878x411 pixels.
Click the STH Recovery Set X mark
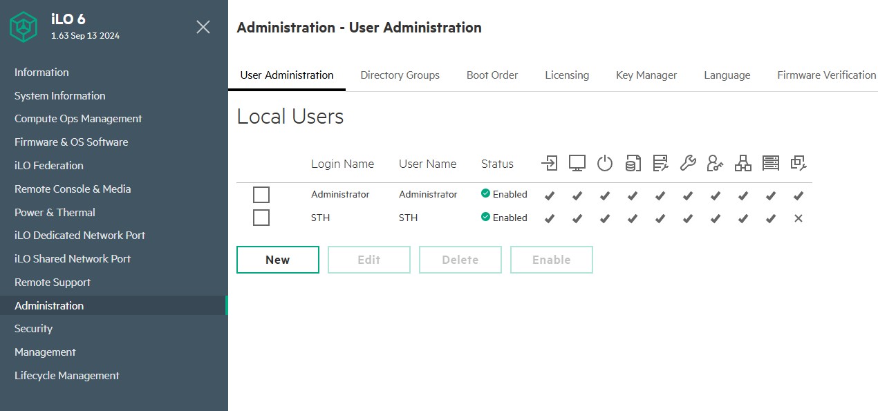[x=798, y=218]
